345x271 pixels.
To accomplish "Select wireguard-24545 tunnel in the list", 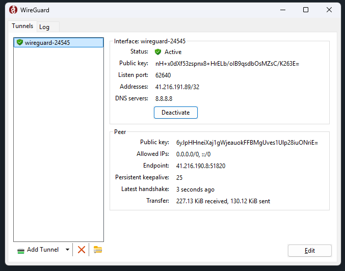I will pyautogui.click(x=59, y=42).
